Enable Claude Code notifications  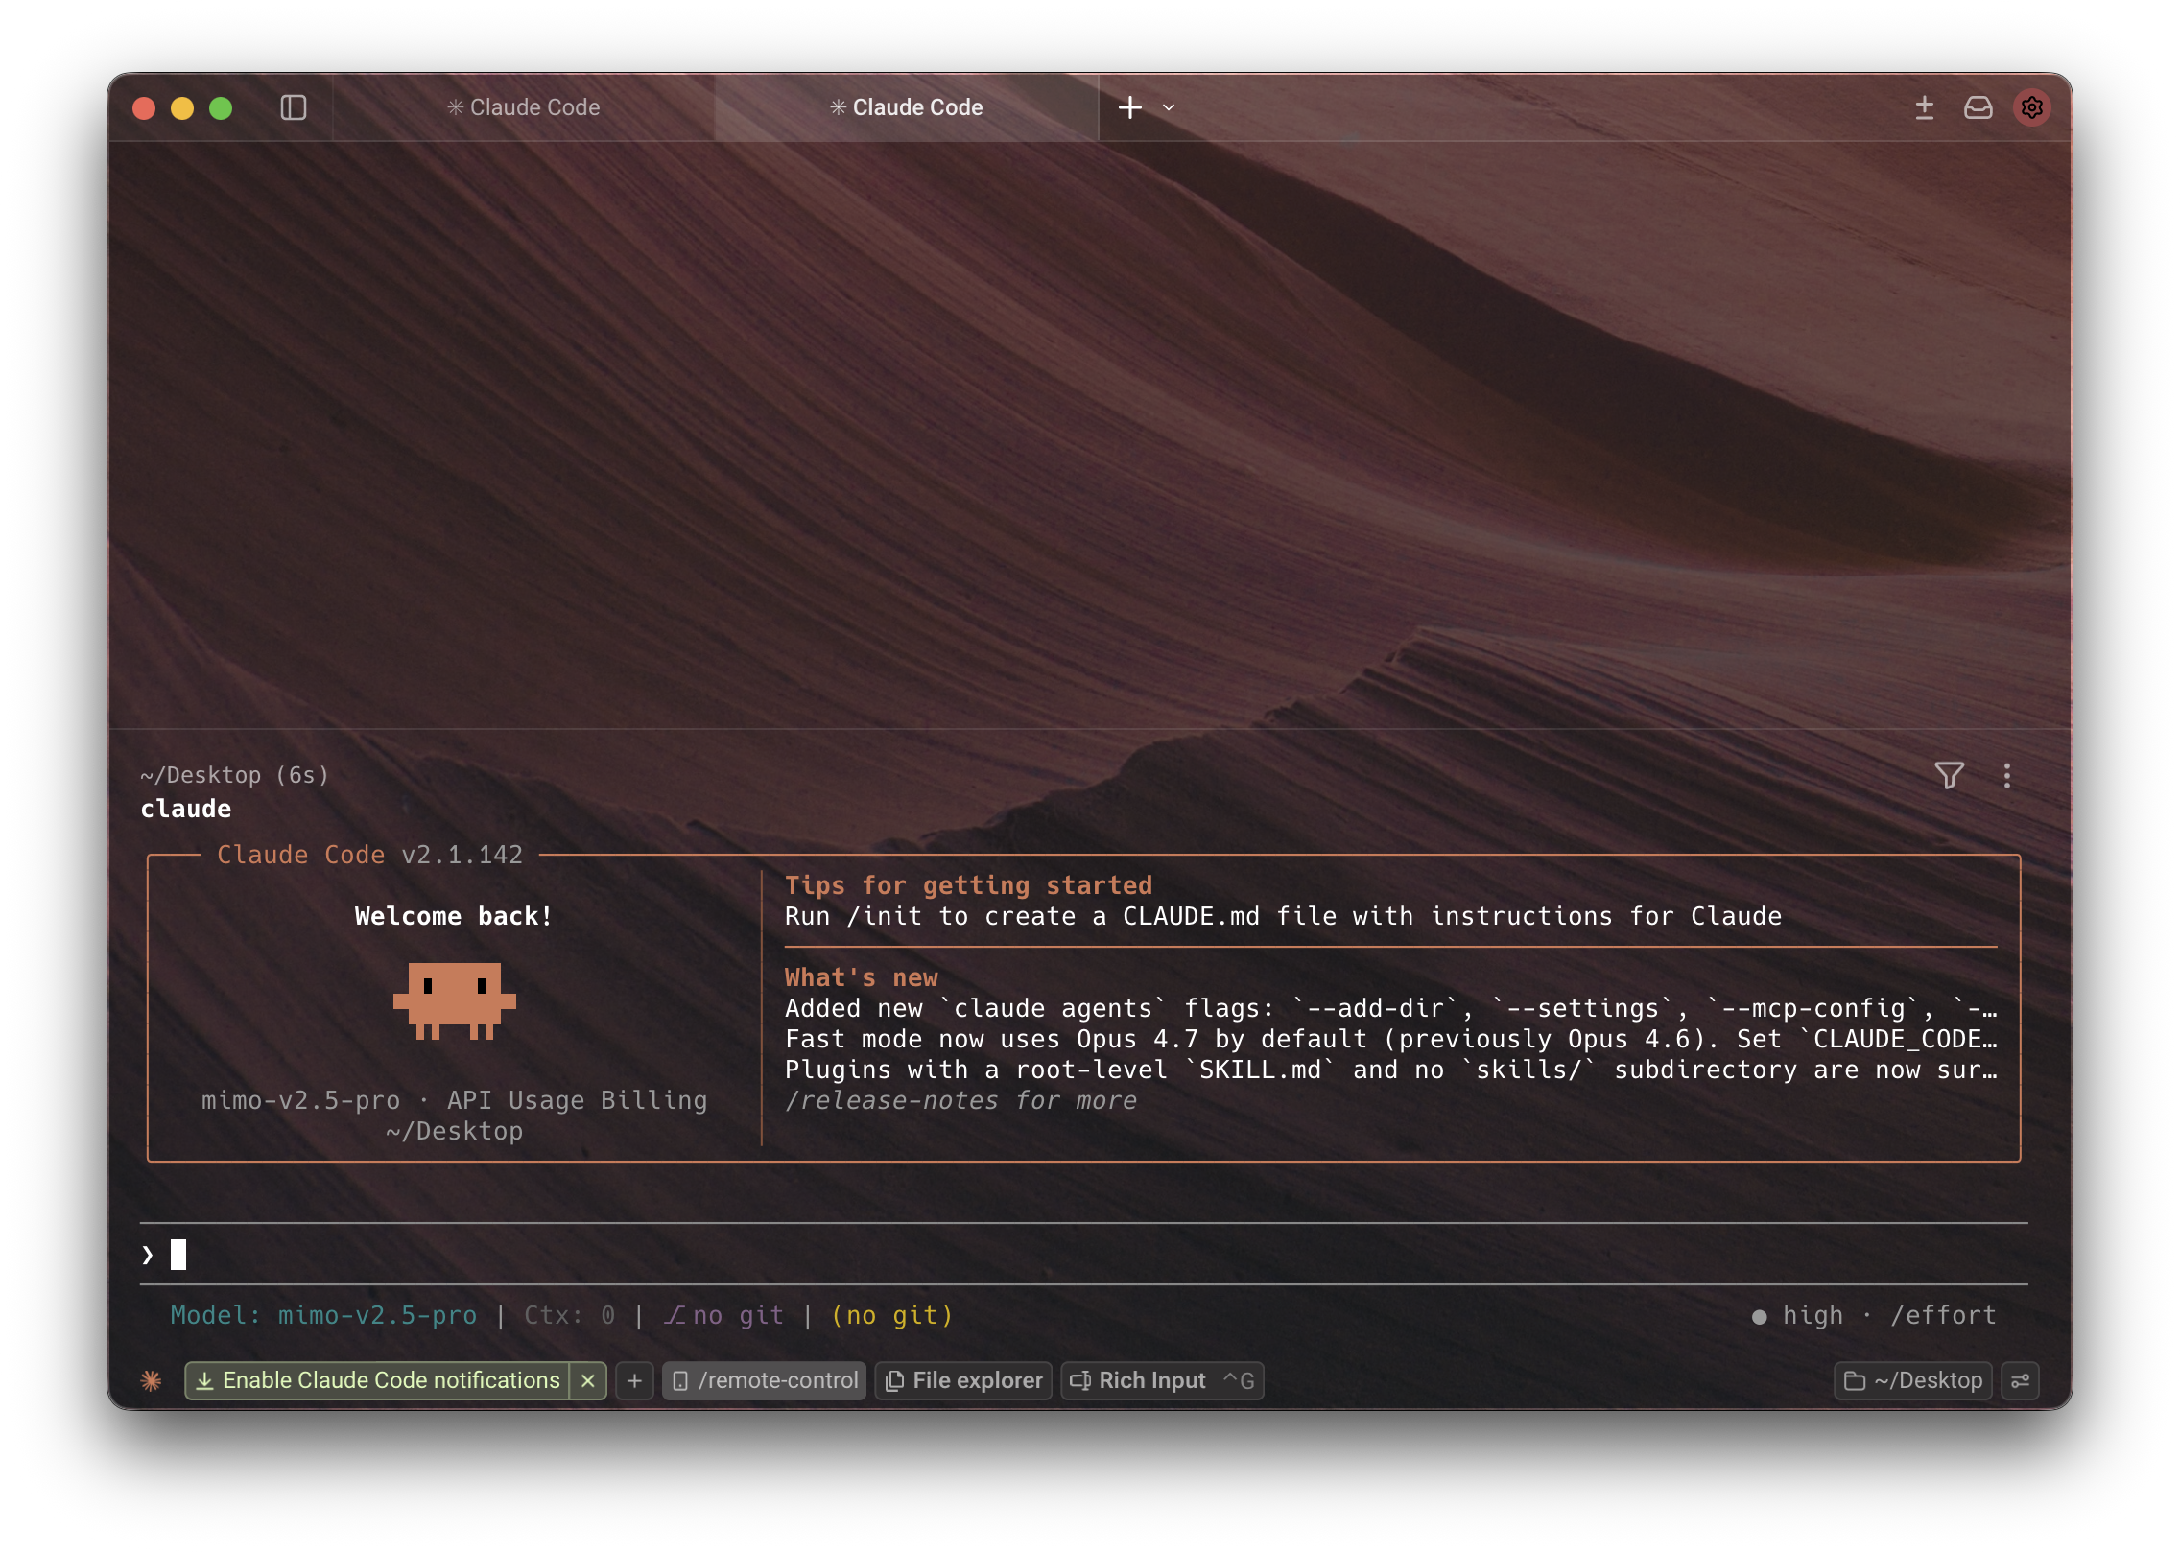[x=377, y=1380]
